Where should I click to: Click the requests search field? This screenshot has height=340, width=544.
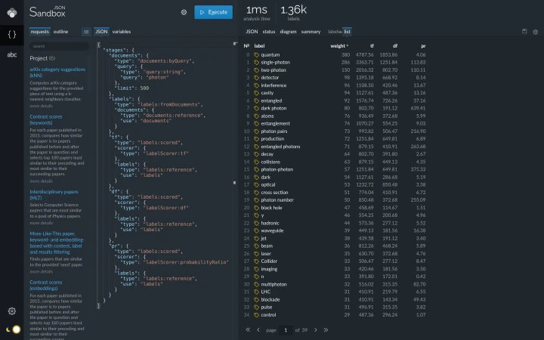point(59,46)
